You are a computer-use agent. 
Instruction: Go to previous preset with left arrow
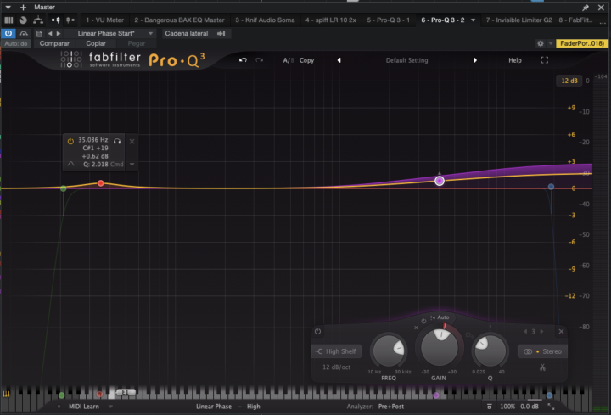coord(50,33)
